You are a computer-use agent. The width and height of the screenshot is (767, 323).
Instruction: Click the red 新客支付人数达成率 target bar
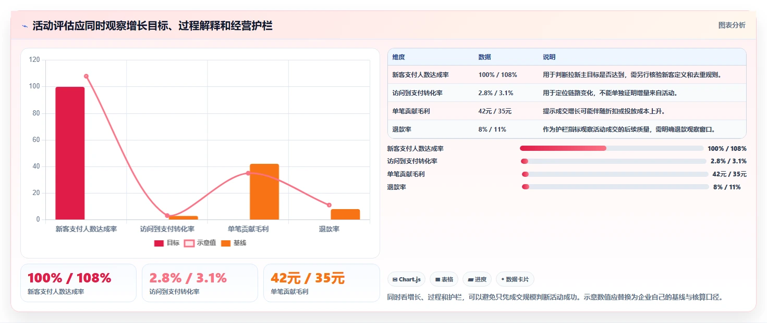point(70,153)
